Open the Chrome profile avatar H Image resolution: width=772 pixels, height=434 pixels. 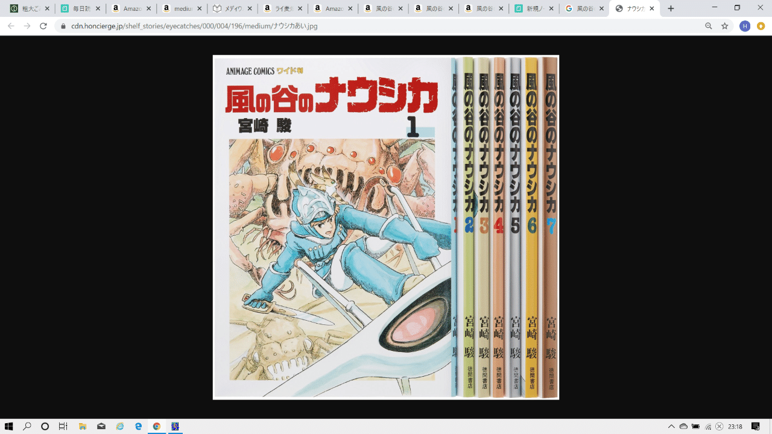pyautogui.click(x=745, y=26)
